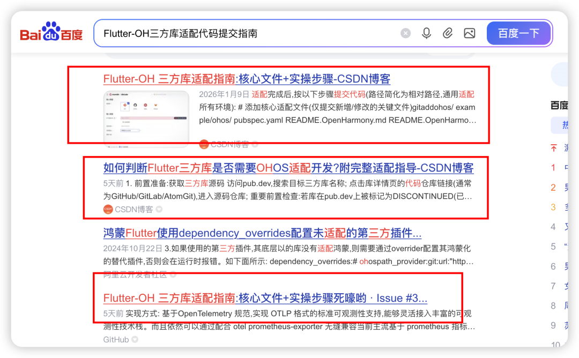
Task: Open hot search item number 4
Action: (559, 227)
